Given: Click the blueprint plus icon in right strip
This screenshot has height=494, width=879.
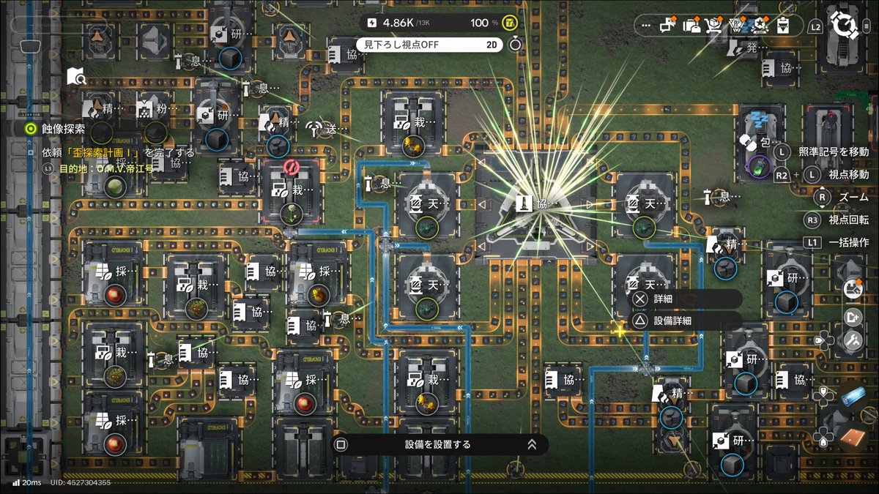Looking at the screenshot, I should (853, 317).
